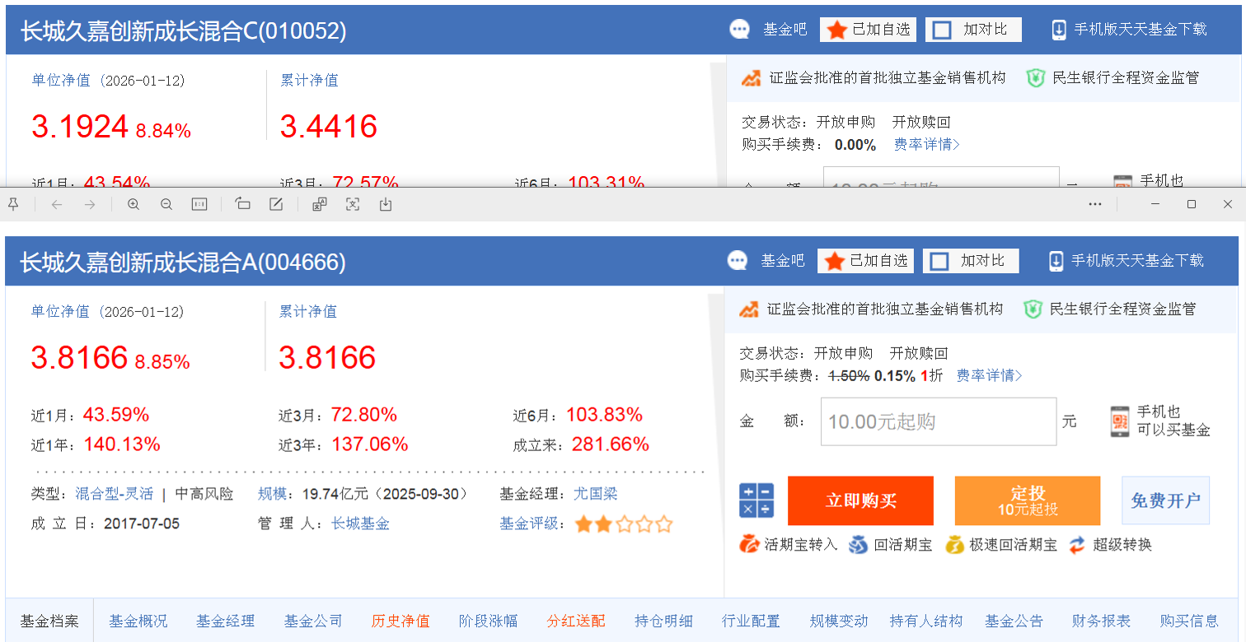
Task: Pin the screenshot viewer window on top
Action: click(x=13, y=204)
